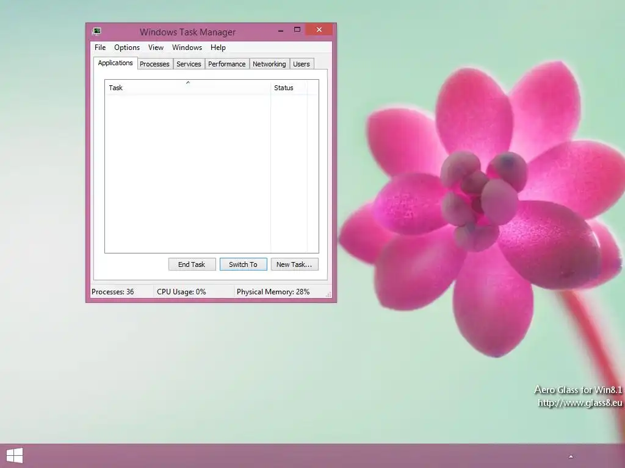The image size is (625, 468).
Task: Close the Windows Task Manager window
Action: pyautogui.click(x=319, y=29)
